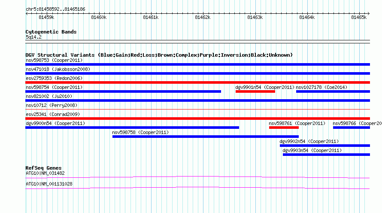This screenshot has height=213, width=382.
Task: Click the dgv9903n54 (Cooper2011) blue bar
Action: pos(327,155)
